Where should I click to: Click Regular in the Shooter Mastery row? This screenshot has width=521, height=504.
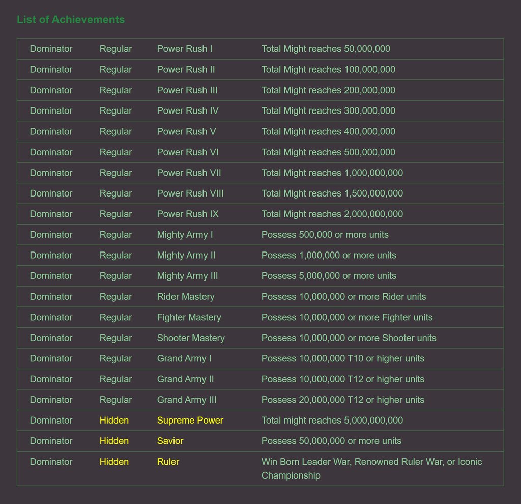[115, 339]
